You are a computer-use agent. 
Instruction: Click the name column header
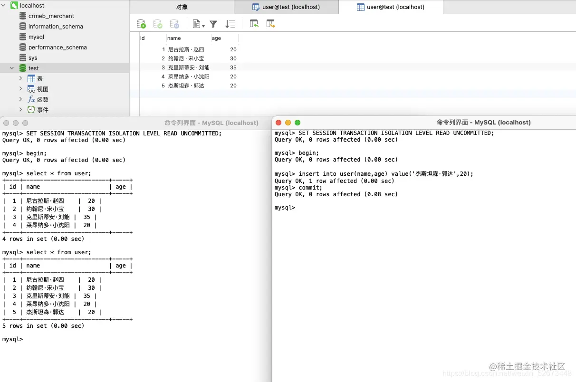[x=189, y=38]
